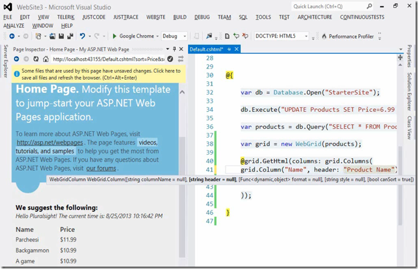Viewport: 418px width, 269px height.
Task: Sort grid by Price column header
Action: point(67,230)
